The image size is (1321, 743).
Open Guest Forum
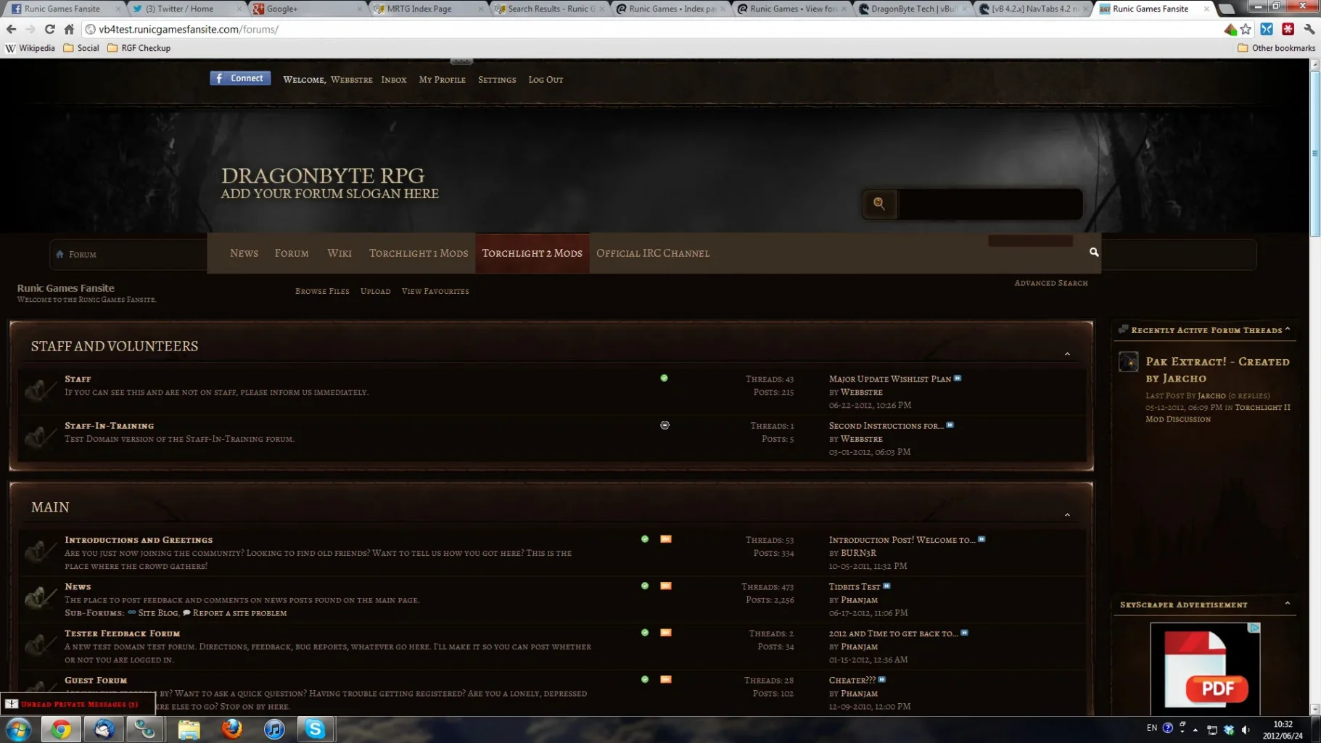coord(96,681)
